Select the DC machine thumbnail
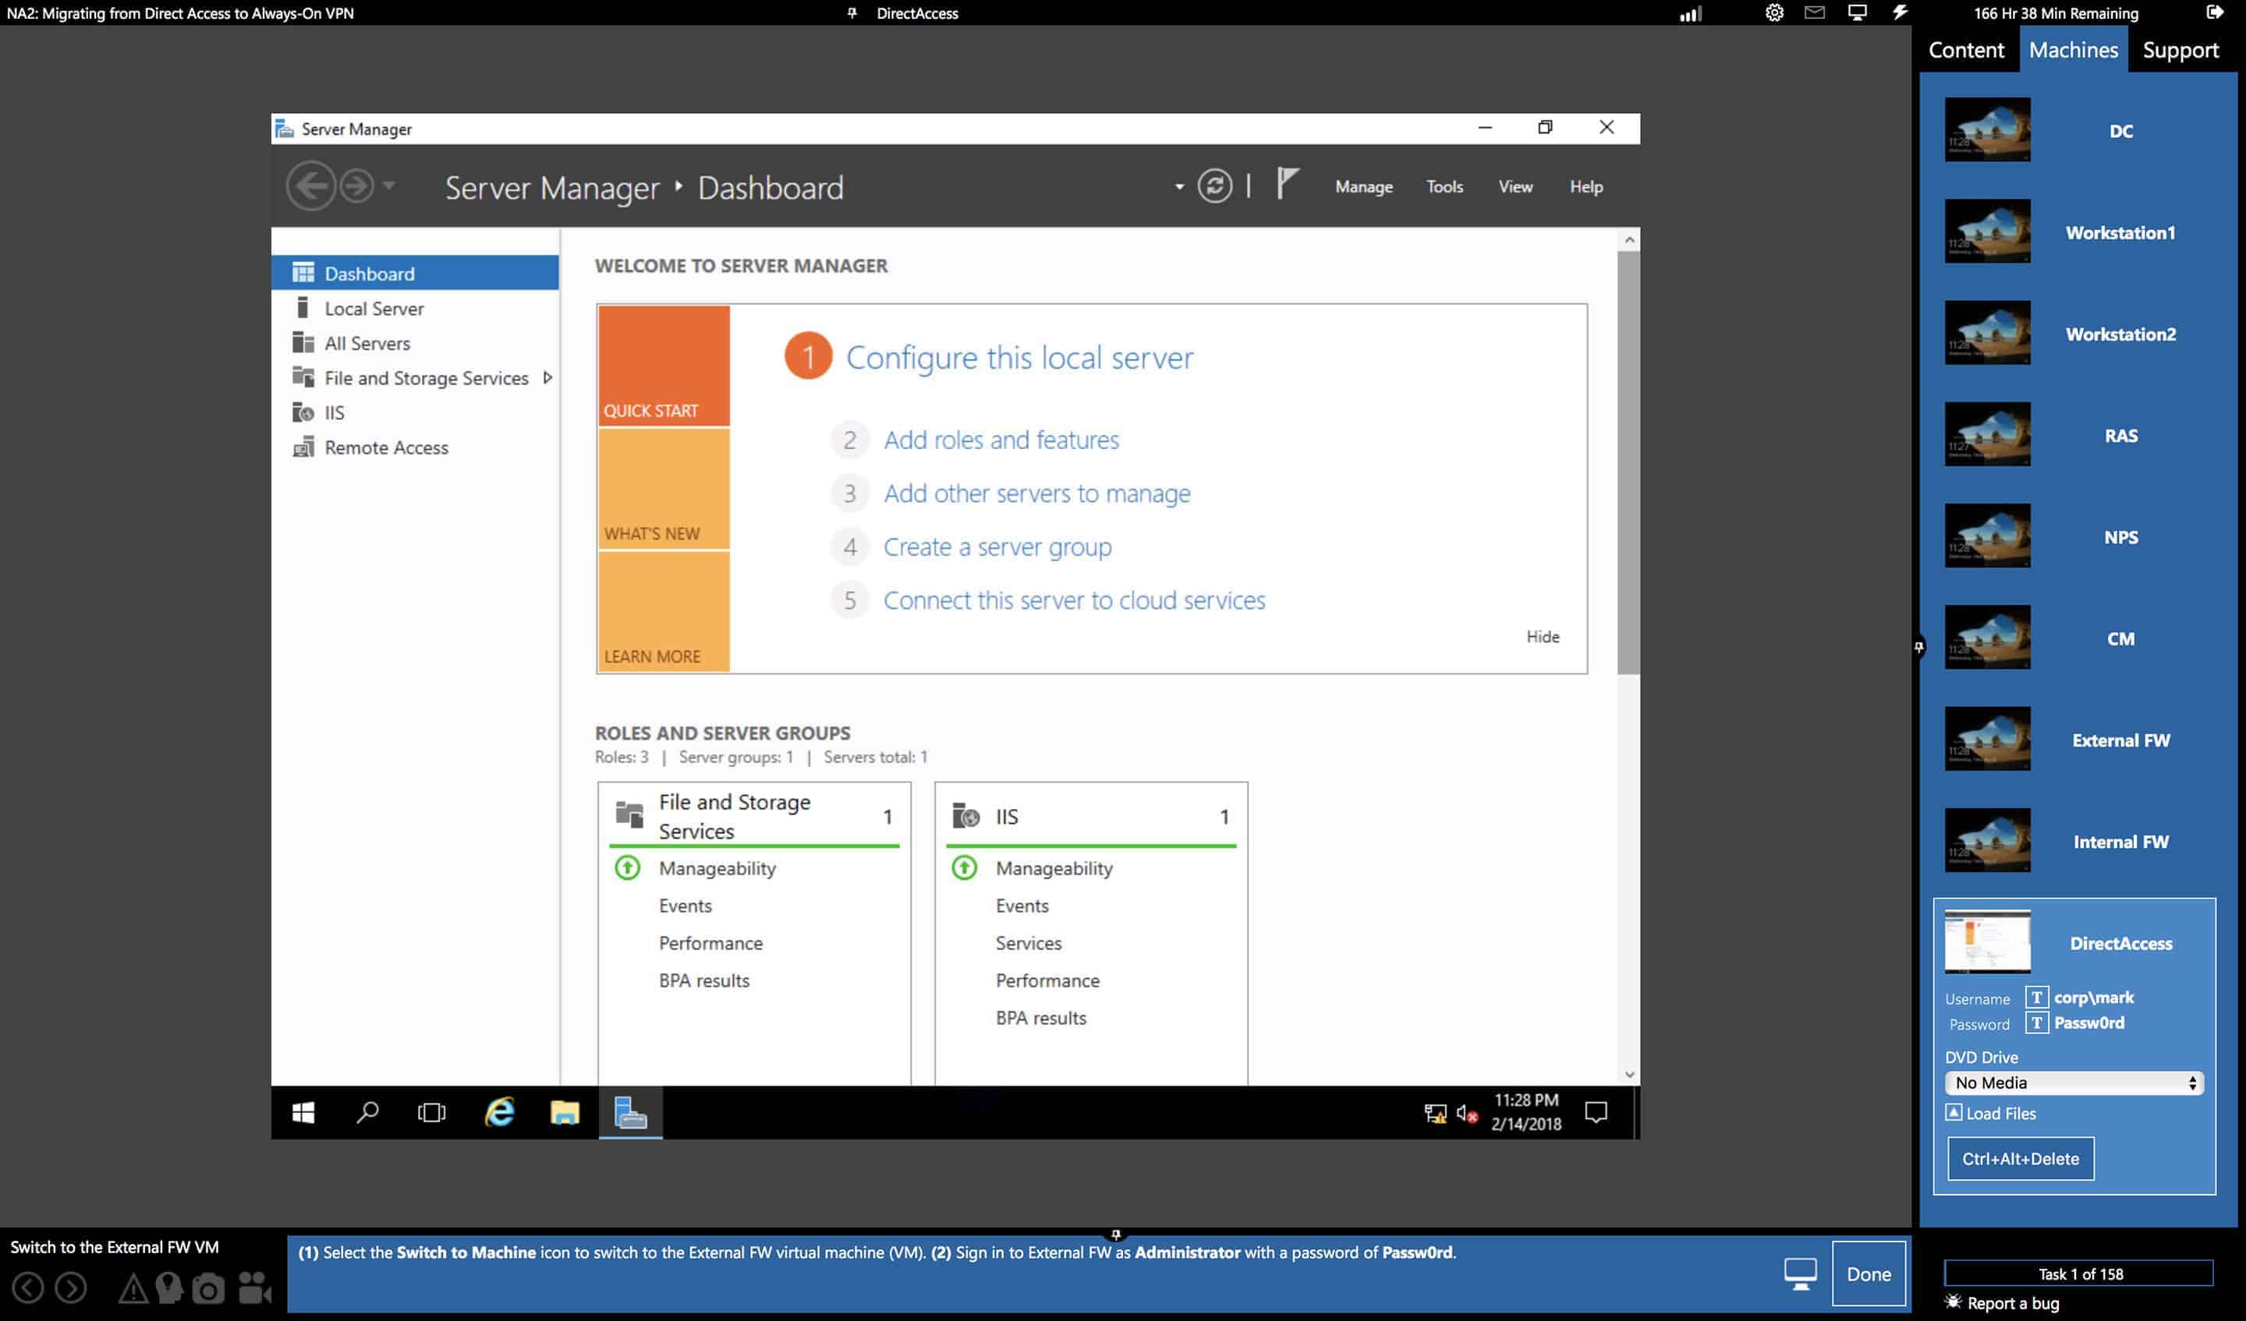This screenshot has height=1321, width=2246. [1986, 130]
